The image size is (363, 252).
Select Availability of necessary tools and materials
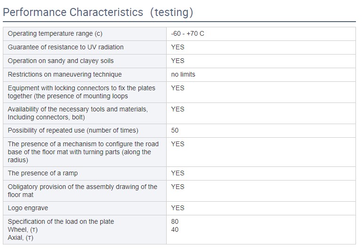click(x=78, y=113)
